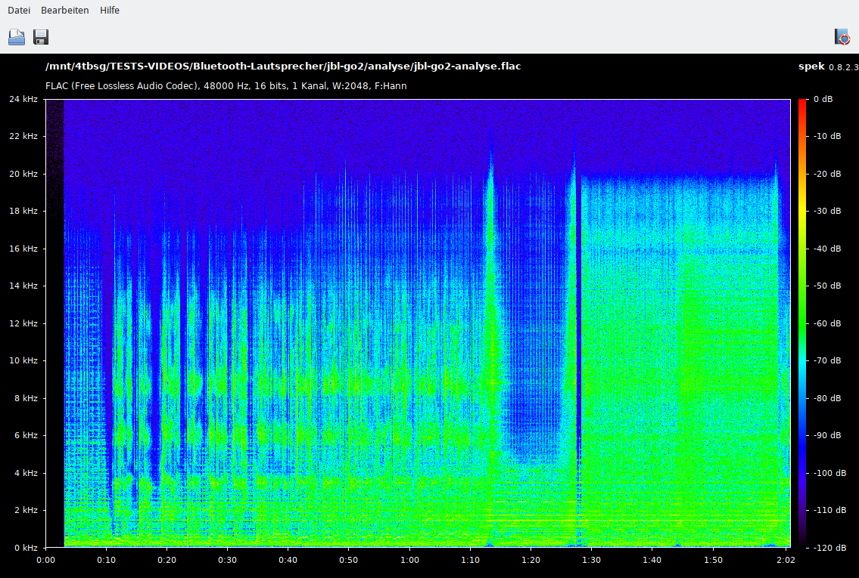Click the spek 0.8.2.3 version label
This screenshot has width=859, height=578.
[x=828, y=66]
